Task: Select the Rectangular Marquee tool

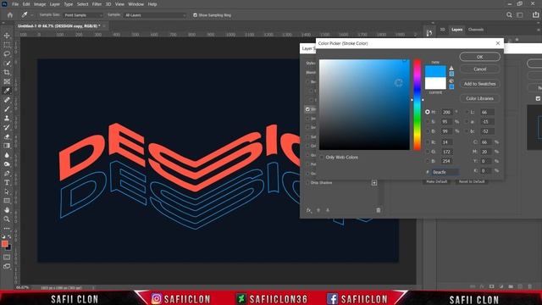Action: 7,45
